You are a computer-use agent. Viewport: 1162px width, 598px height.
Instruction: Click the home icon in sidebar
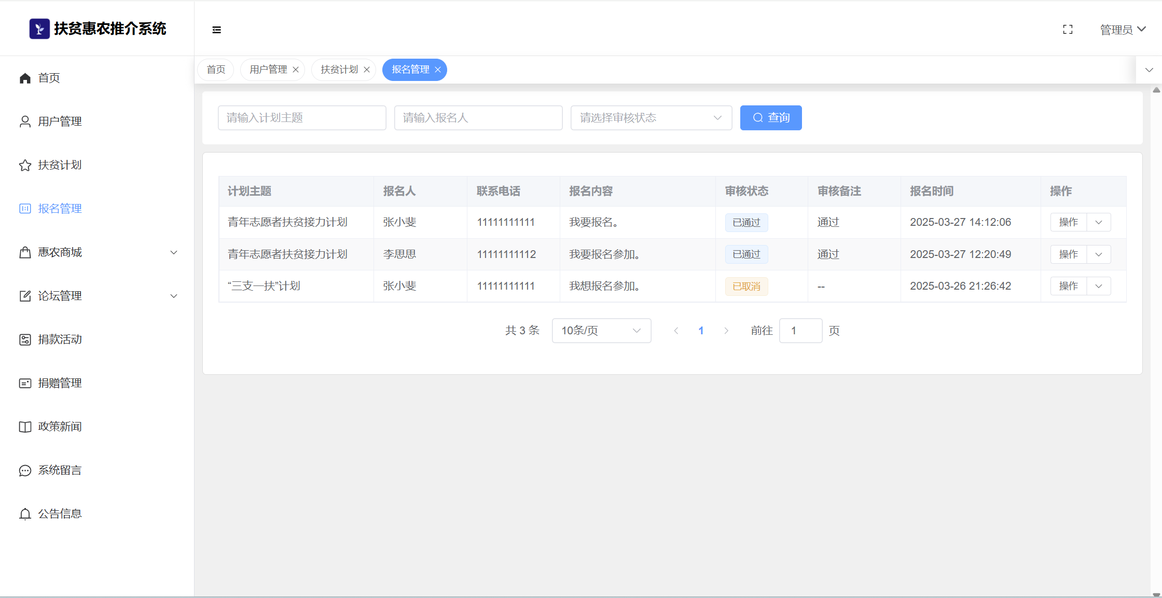[x=25, y=78]
